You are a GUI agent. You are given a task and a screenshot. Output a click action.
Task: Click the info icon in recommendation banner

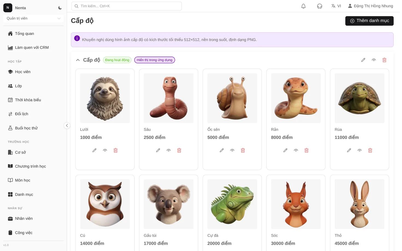pyautogui.click(x=77, y=38)
